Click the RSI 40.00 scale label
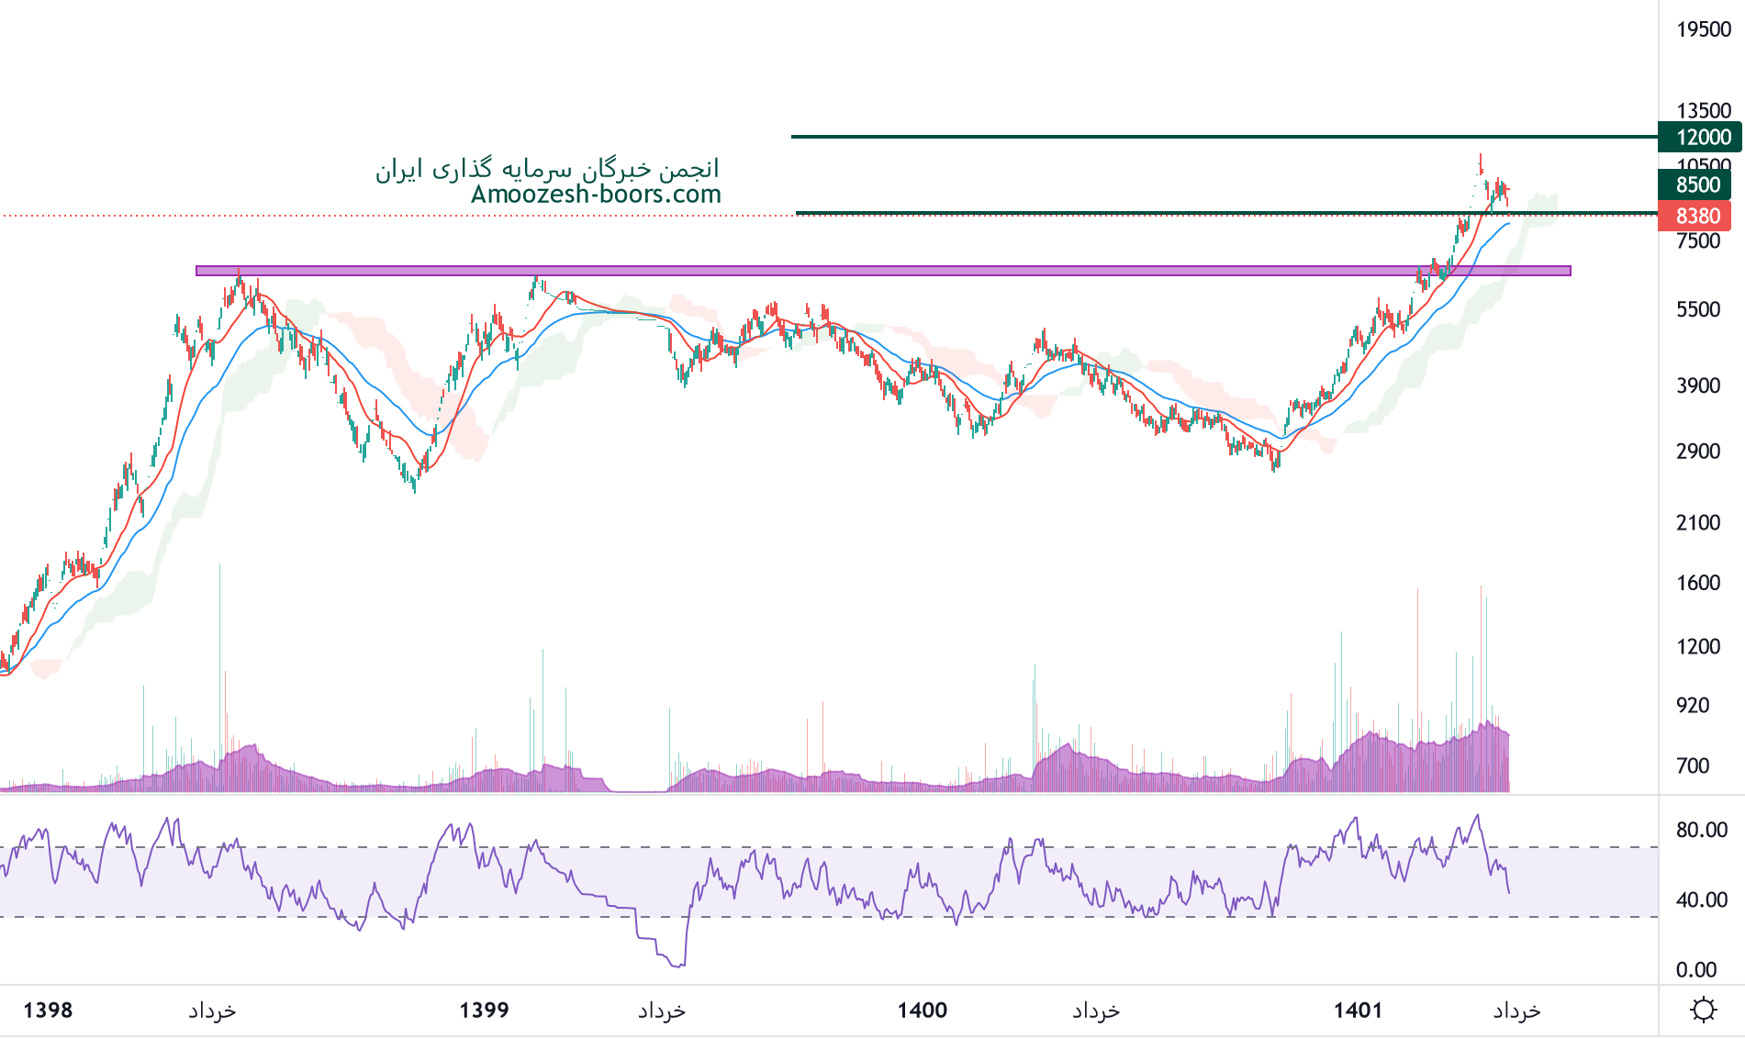Screen dimensions: 1745x1039 tap(1701, 899)
